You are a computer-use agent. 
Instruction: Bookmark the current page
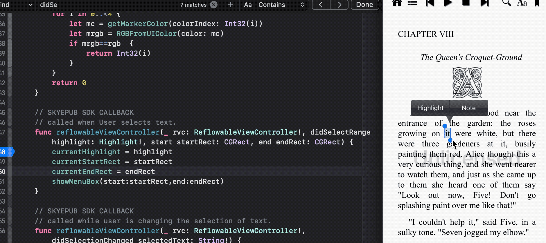(537, 3)
